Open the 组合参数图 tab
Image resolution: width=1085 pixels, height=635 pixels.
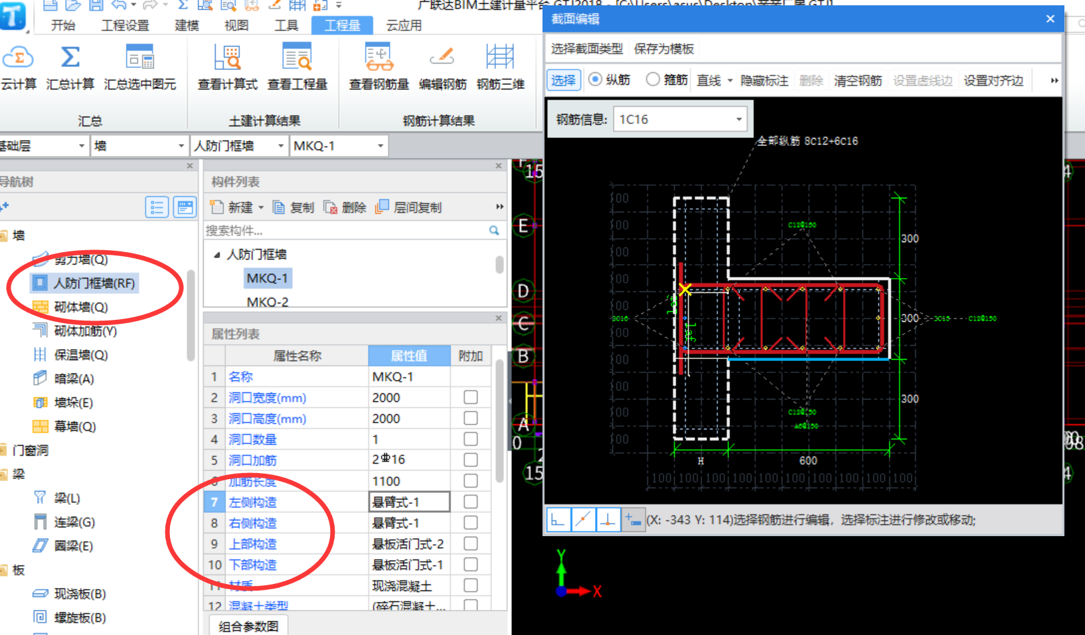point(249,626)
